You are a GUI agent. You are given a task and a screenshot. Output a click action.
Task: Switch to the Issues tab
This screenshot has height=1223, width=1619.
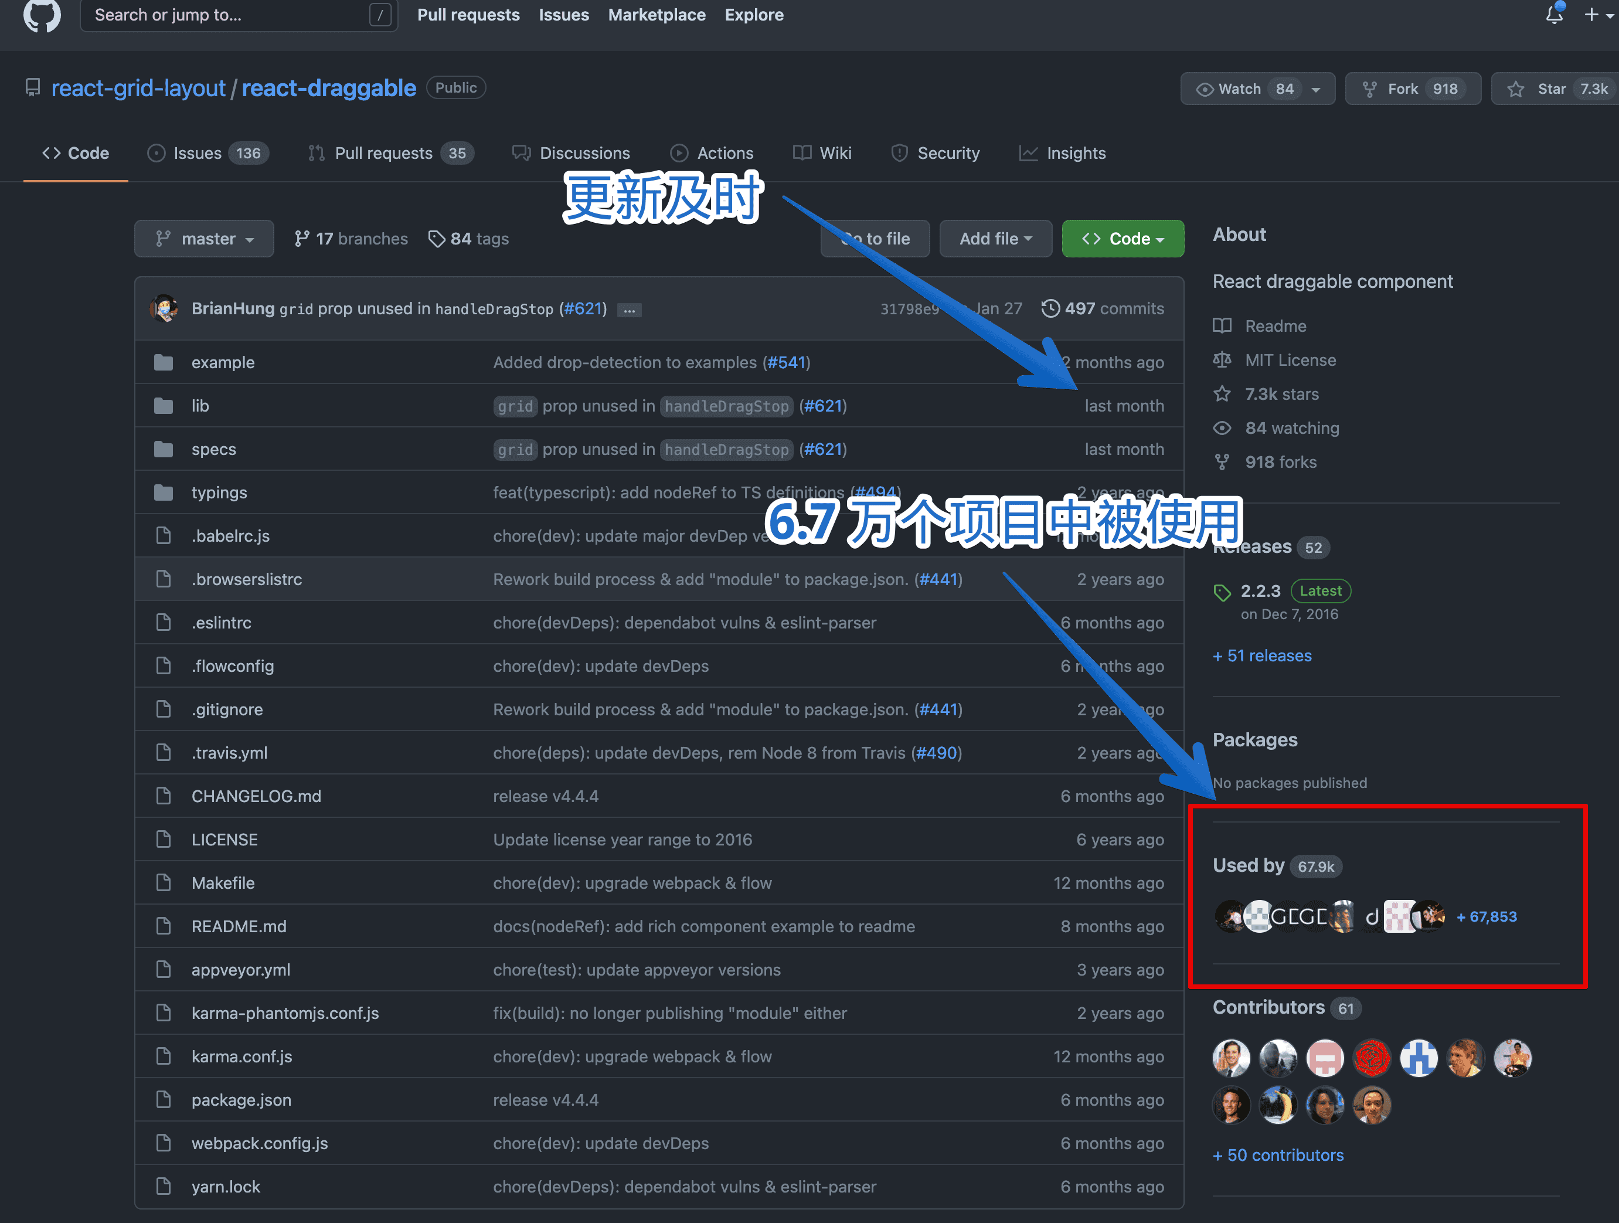208,153
